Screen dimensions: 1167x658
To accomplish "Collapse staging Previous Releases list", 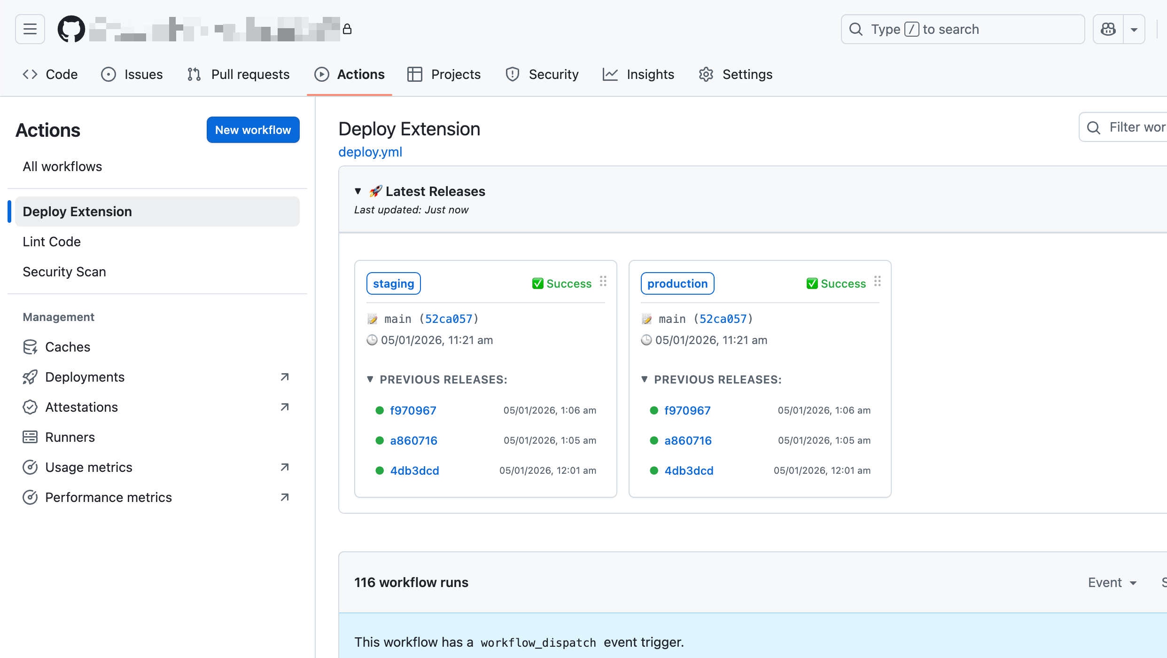I will (x=370, y=379).
